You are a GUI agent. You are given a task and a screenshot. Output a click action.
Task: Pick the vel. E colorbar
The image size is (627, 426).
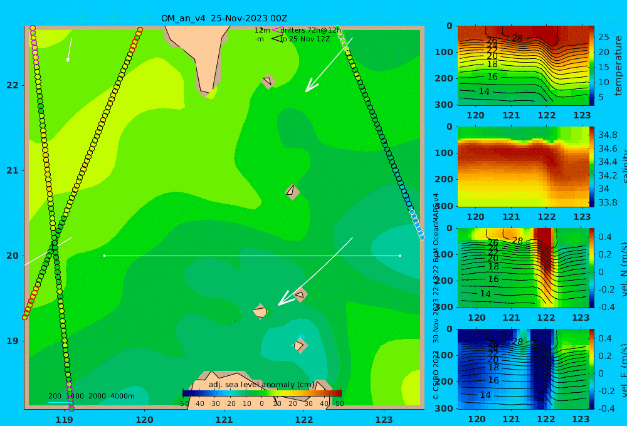[592, 369]
